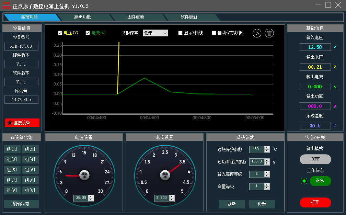Click the green working status indicator light
Screen dimensions: 346x215
[x=304, y=181]
